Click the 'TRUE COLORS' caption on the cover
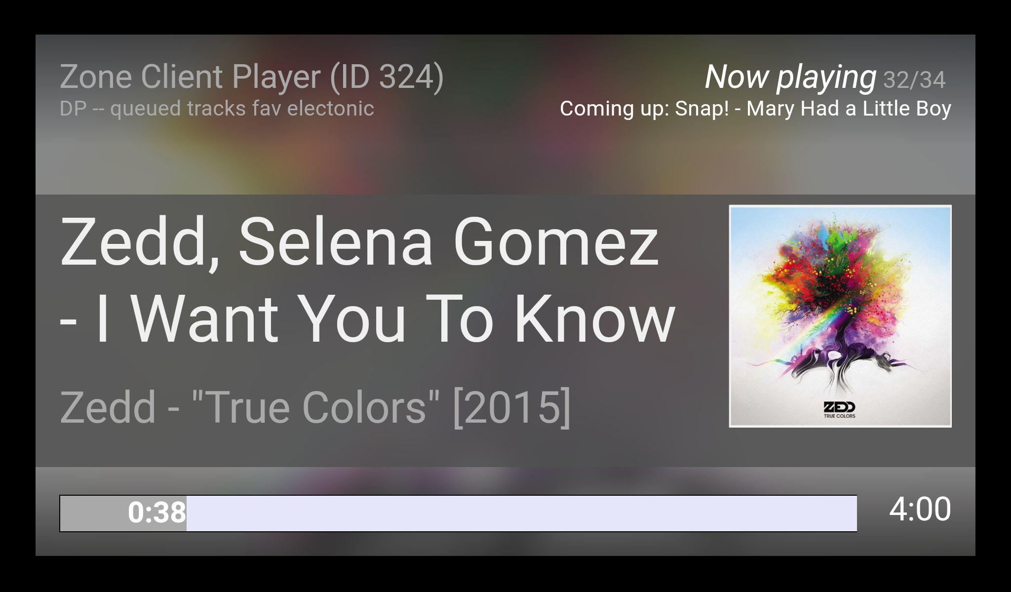 click(x=839, y=416)
